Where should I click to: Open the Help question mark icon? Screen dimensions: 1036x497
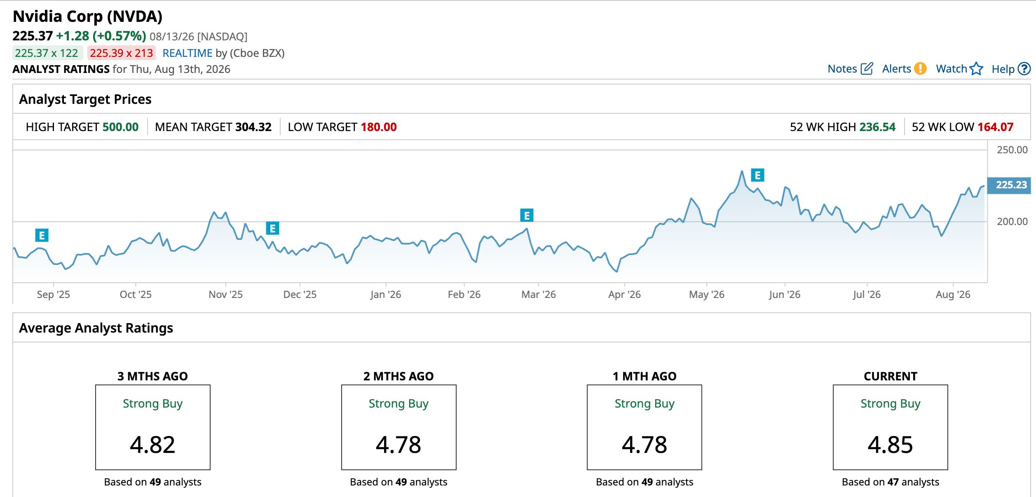point(1024,69)
